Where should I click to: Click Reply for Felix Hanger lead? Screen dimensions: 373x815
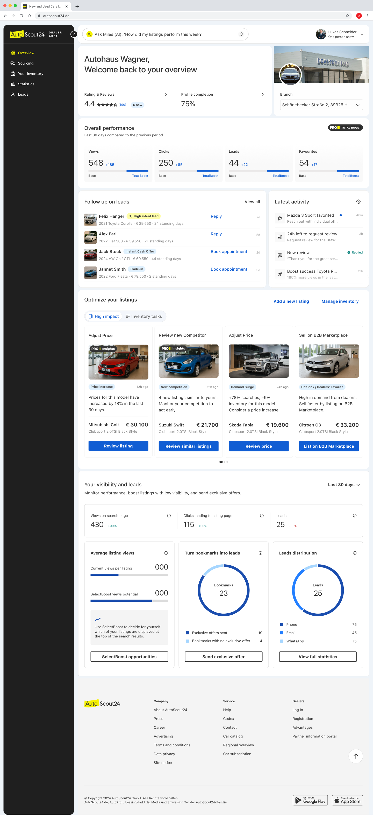216,216
